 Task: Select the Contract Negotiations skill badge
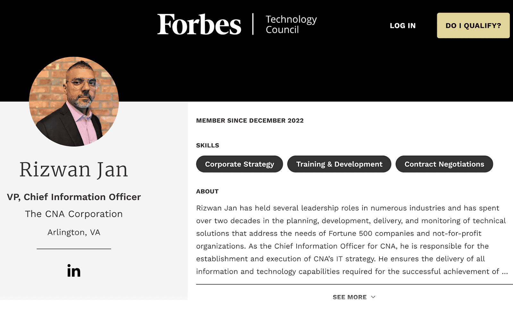(x=444, y=164)
